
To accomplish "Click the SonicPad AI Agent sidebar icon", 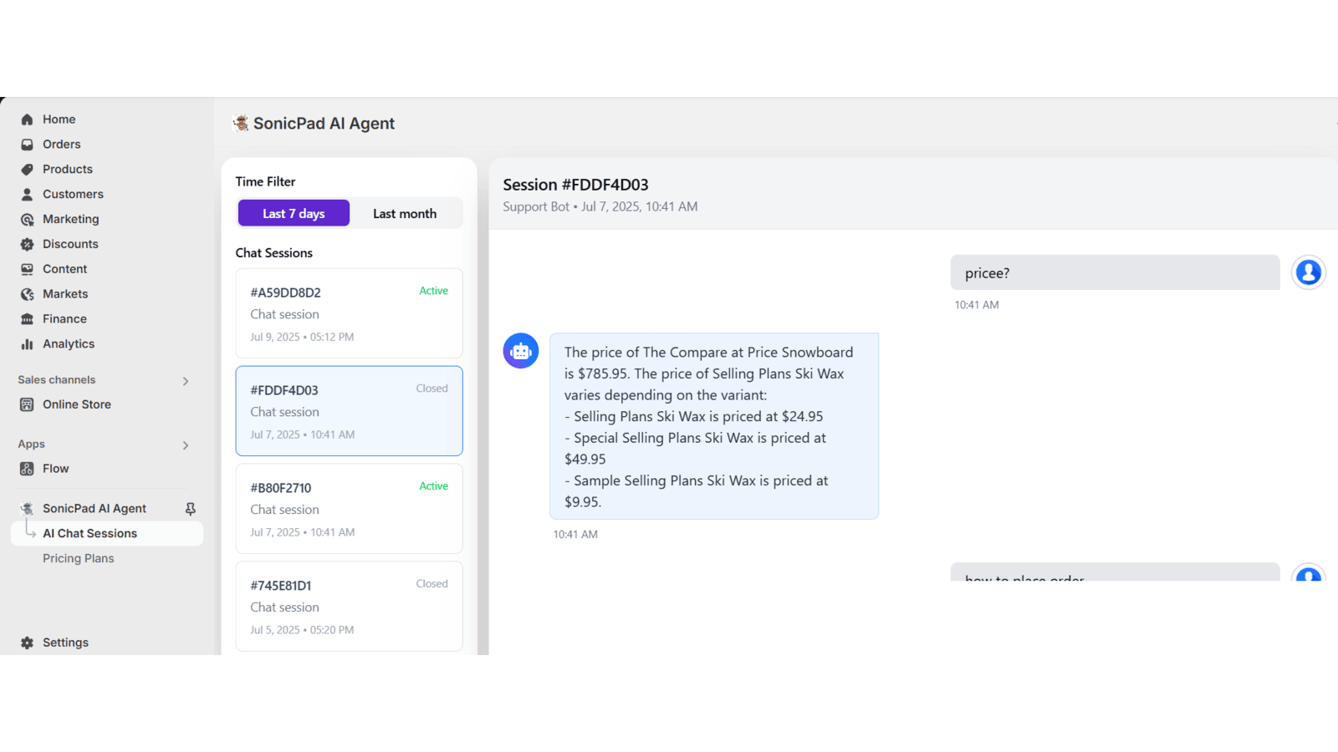I will click(x=27, y=509).
